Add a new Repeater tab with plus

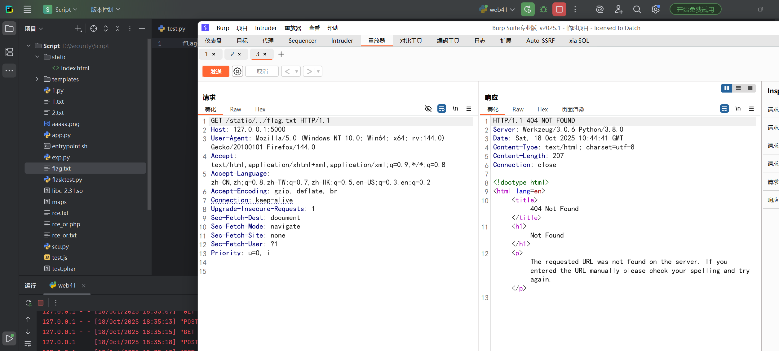coord(281,54)
